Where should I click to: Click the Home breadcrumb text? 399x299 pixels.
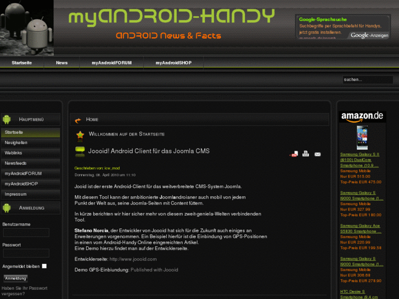point(92,120)
